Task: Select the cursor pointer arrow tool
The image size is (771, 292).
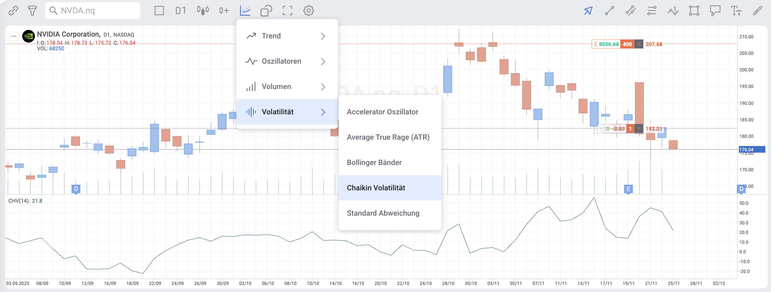Action: (588, 11)
